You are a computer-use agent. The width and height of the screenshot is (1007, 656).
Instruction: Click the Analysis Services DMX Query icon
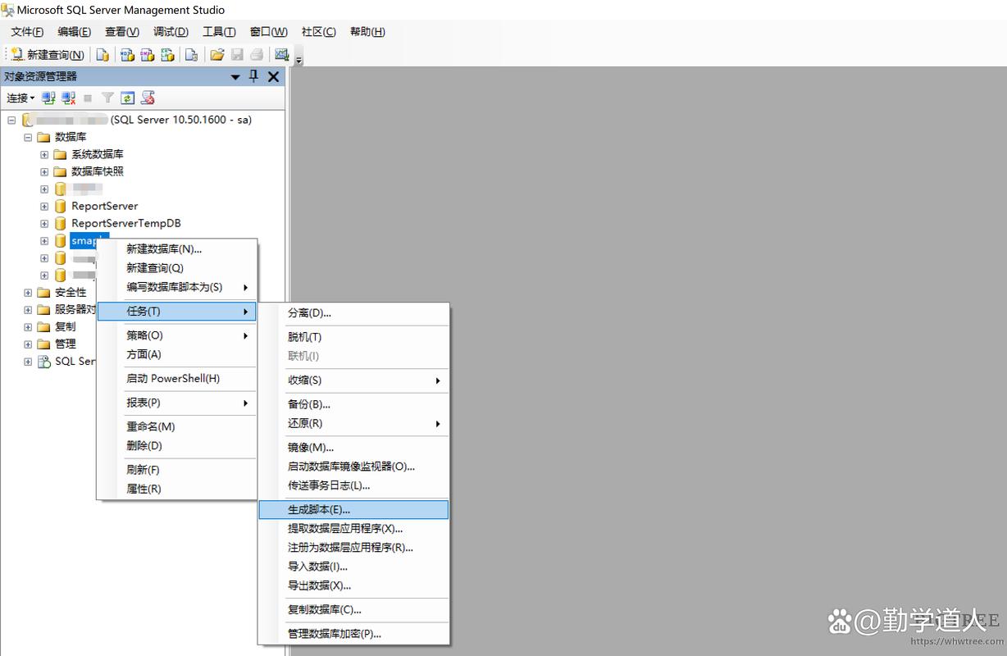(x=147, y=55)
